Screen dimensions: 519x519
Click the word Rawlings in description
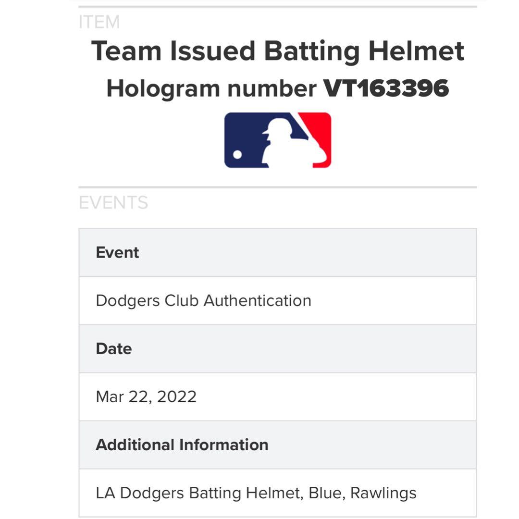[383, 493]
